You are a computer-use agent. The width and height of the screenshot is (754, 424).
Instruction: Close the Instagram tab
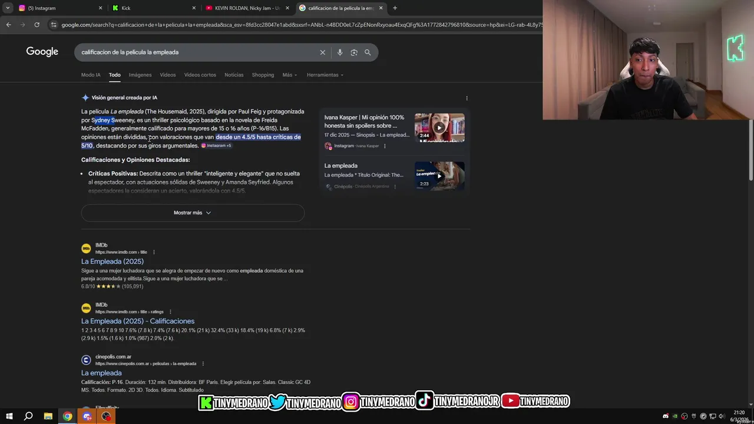[x=100, y=8]
